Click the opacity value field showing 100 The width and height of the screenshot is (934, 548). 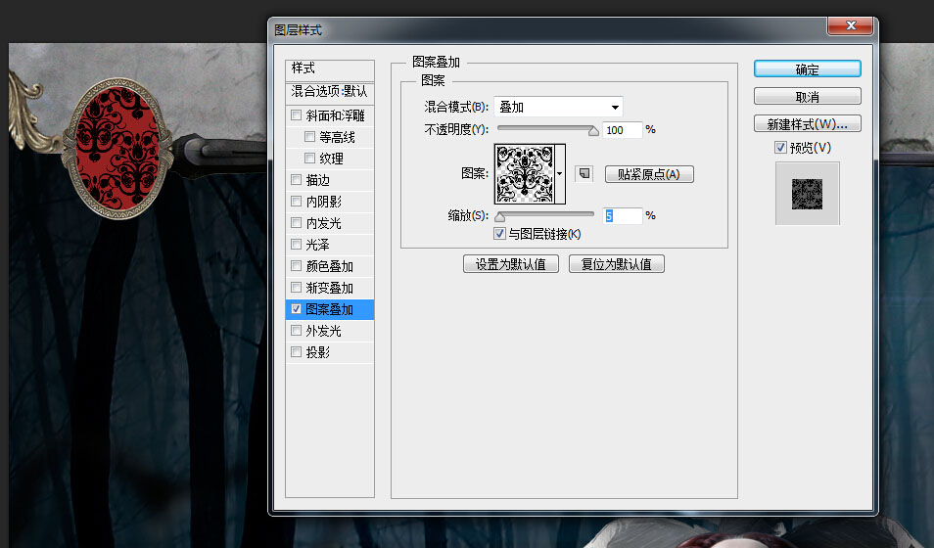tap(623, 130)
